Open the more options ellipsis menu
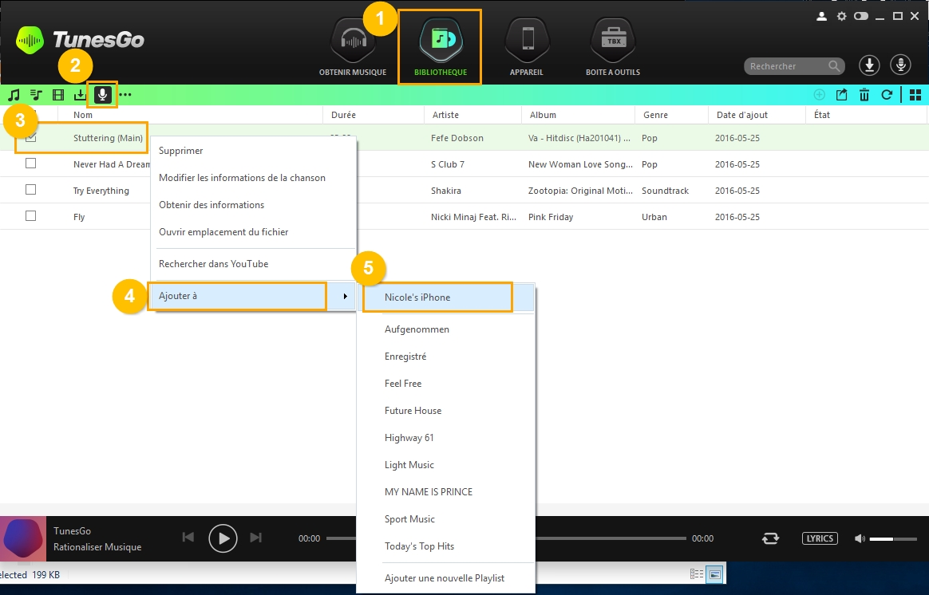This screenshot has height=595, width=929. pyautogui.click(x=125, y=95)
